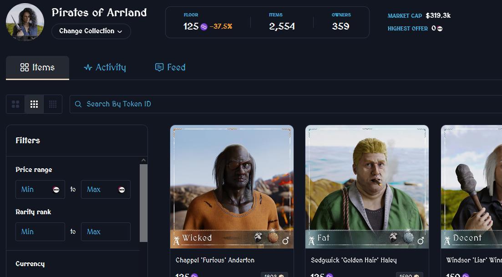Select the medium grid view icon
The height and width of the screenshot is (277, 502).
[34, 104]
